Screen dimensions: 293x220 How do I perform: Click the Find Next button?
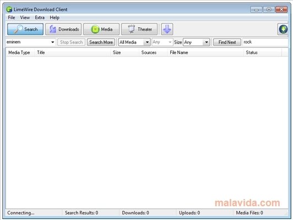227,42
